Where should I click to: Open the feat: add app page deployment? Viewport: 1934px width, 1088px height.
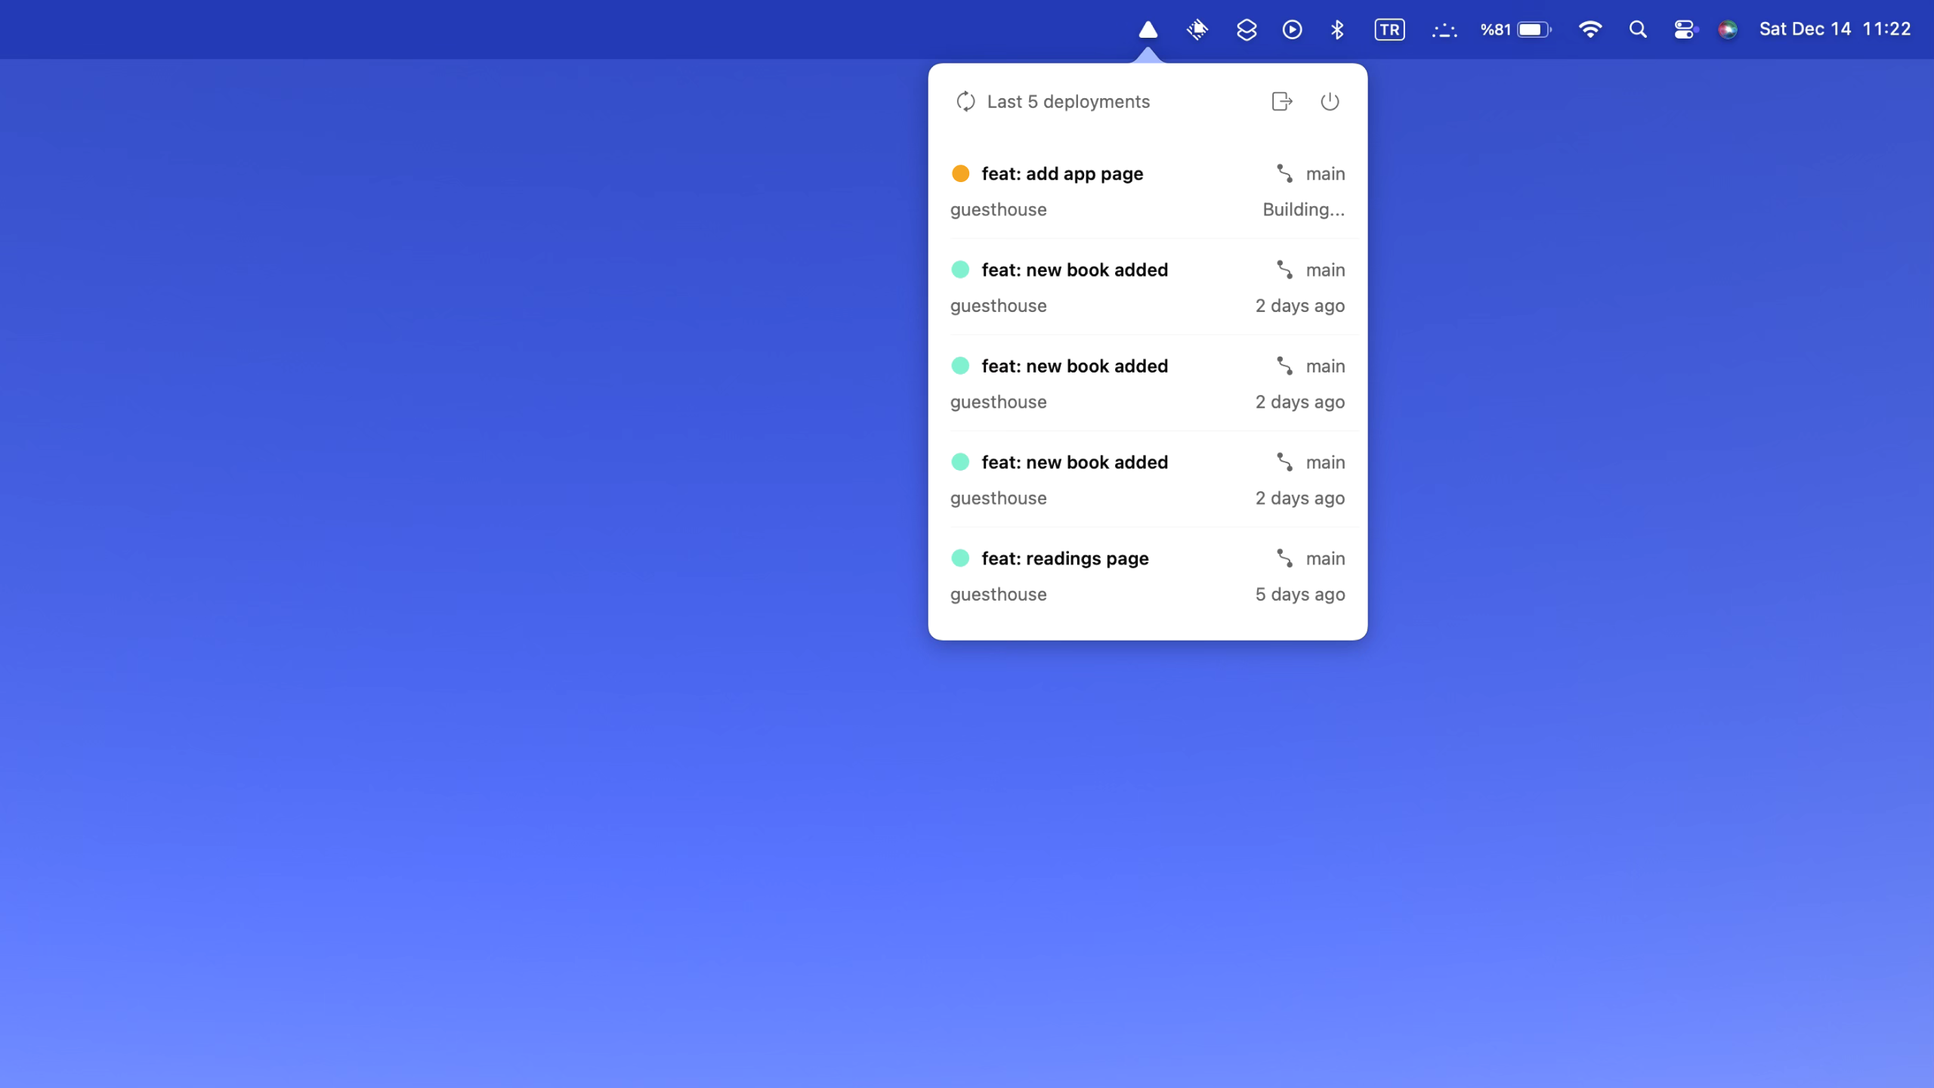(1148, 191)
